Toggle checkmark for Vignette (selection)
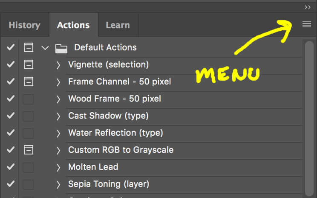This screenshot has height=198, width=317. [11, 64]
